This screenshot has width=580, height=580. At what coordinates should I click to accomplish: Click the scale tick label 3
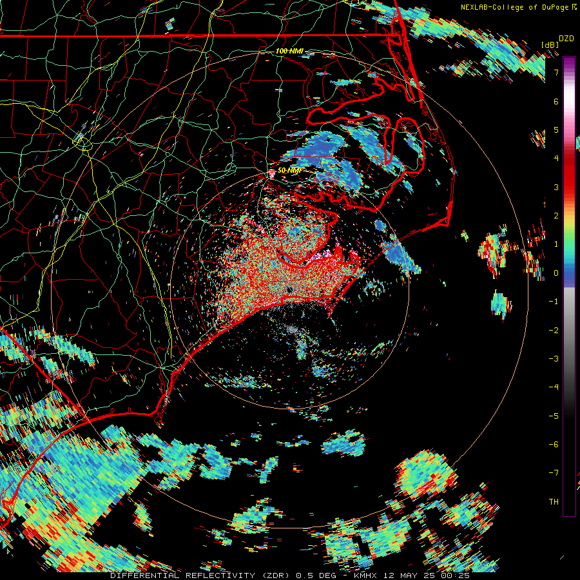point(556,187)
